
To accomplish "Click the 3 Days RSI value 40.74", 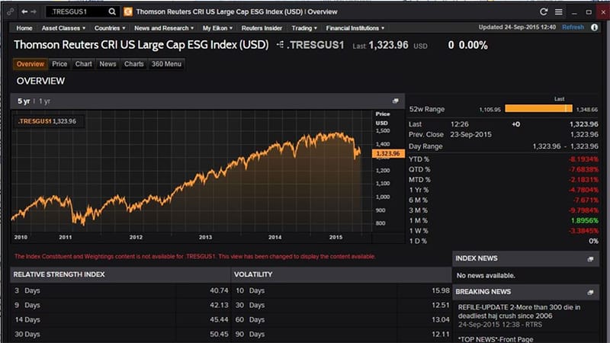I will point(219,290).
